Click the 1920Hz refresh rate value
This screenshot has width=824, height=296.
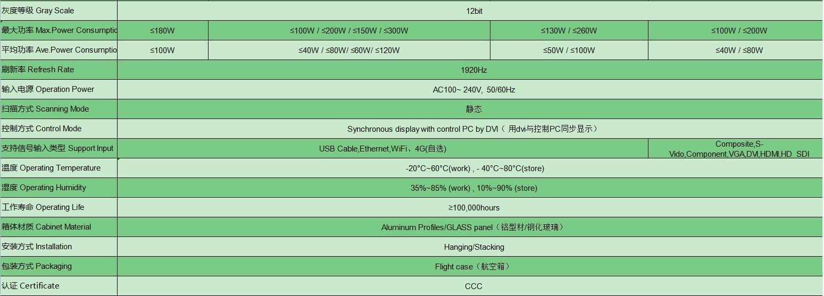(473, 70)
